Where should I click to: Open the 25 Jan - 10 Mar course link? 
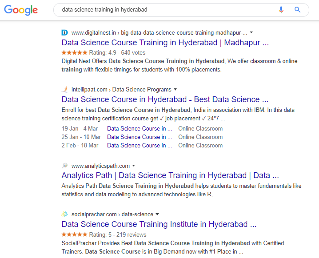pyautogui.click(x=140, y=137)
